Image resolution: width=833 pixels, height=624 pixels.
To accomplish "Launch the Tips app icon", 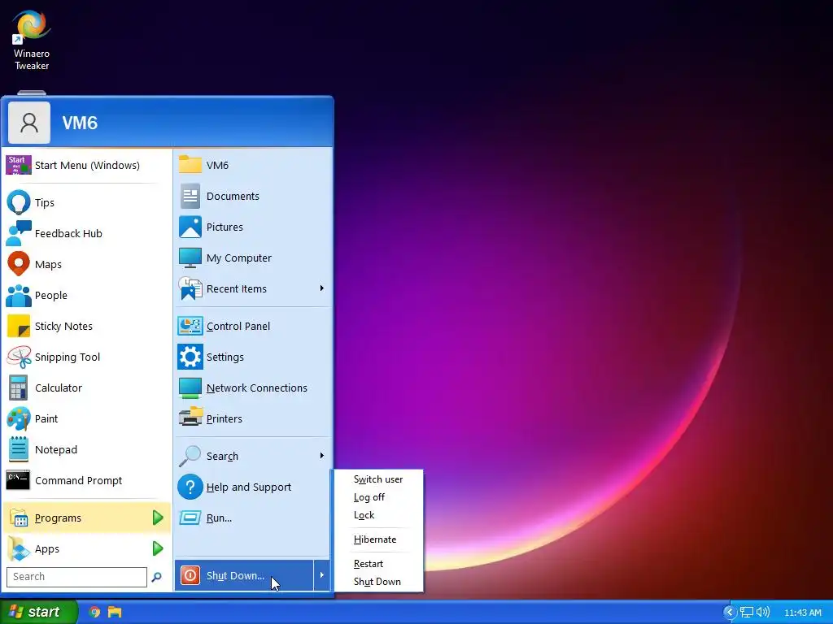I will point(19,202).
